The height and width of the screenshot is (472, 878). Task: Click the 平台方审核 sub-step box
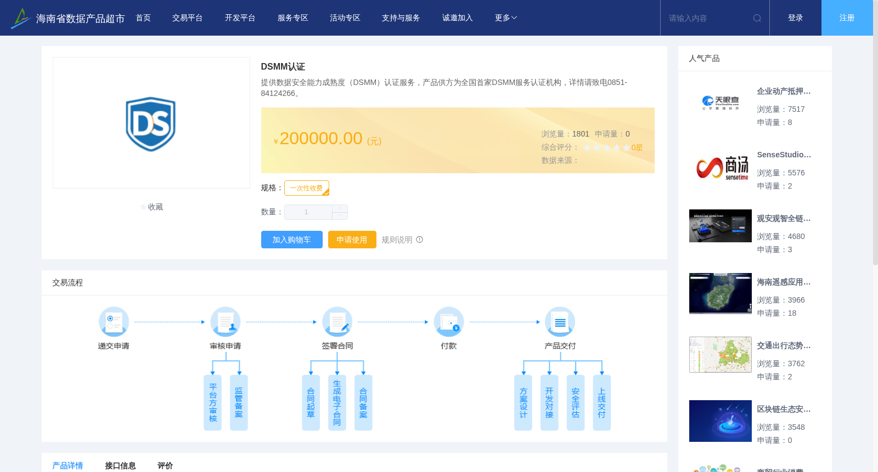pyautogui.click(x=212, y=403)
